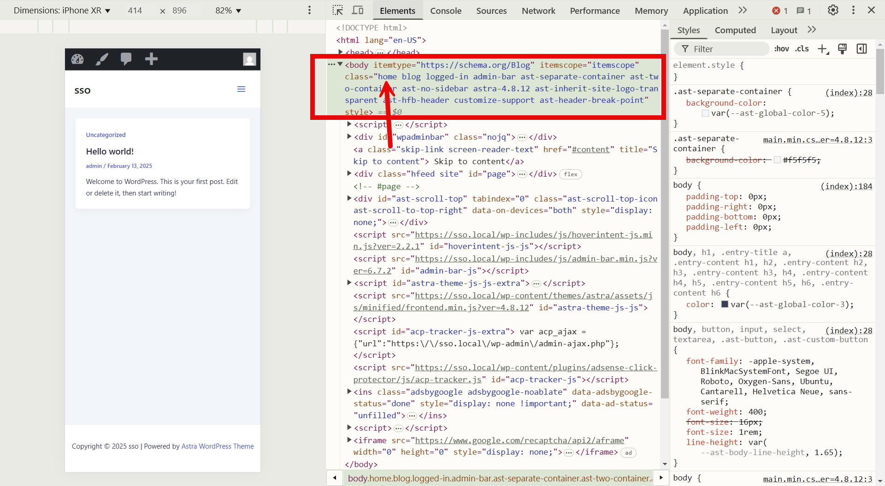This screenshot has width=885, height=486.
Task: Click the new style rule plus icon
Action: click(823, 49)
